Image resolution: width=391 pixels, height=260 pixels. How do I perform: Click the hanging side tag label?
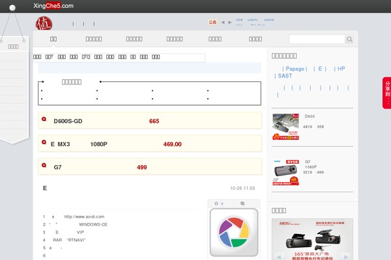click(x=13, y=47)
